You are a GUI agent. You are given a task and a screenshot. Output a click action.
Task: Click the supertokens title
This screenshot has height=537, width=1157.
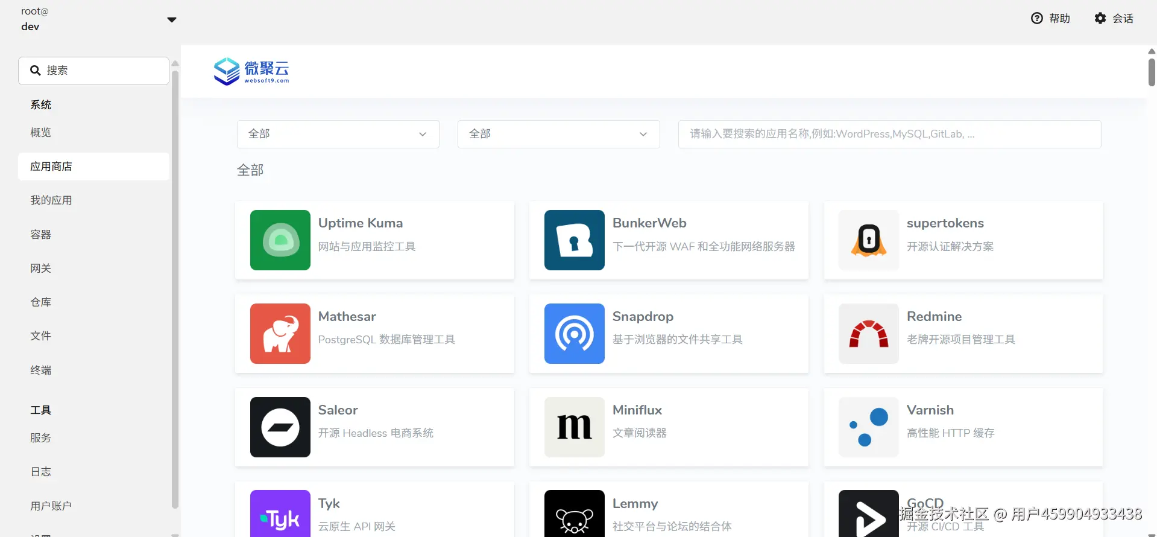point(945,223)
